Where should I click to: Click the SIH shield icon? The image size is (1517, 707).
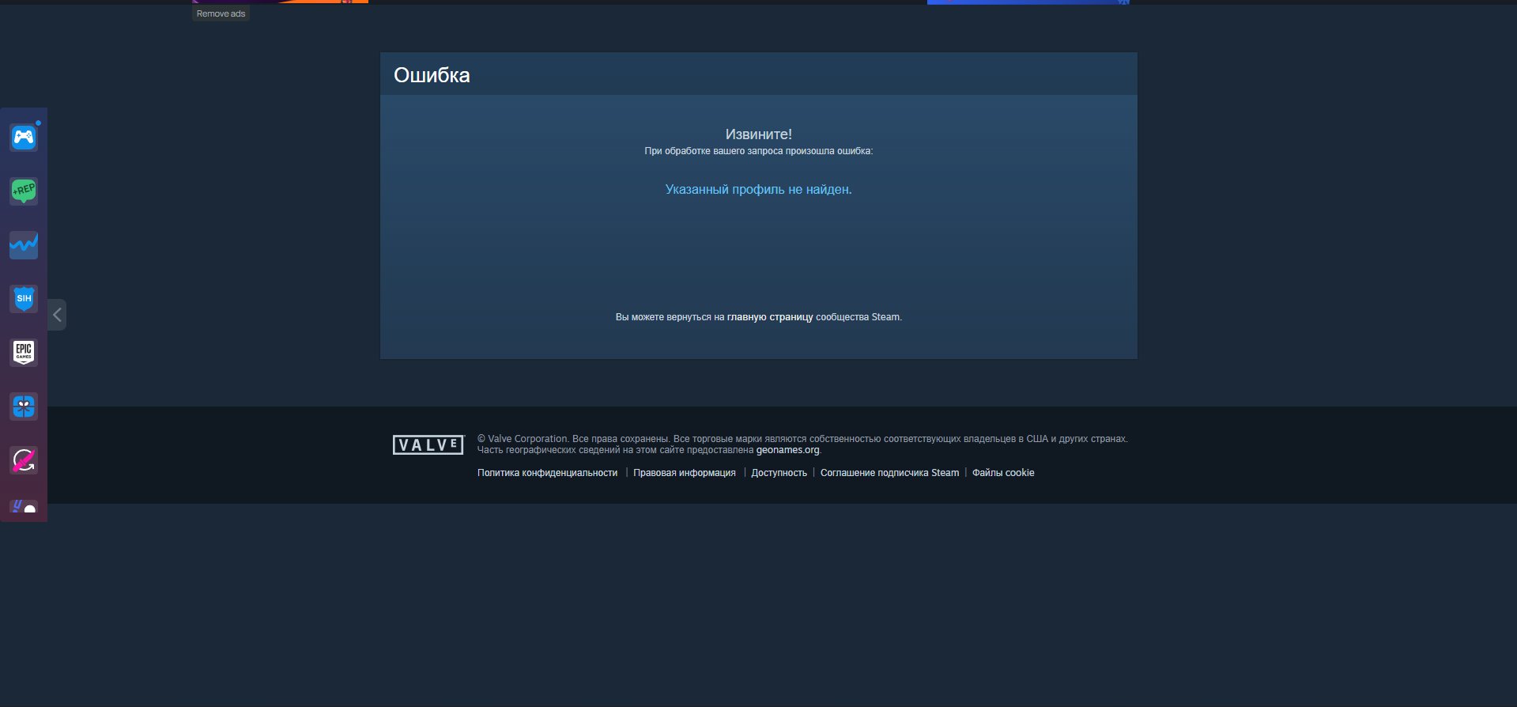tap(24, 298)
